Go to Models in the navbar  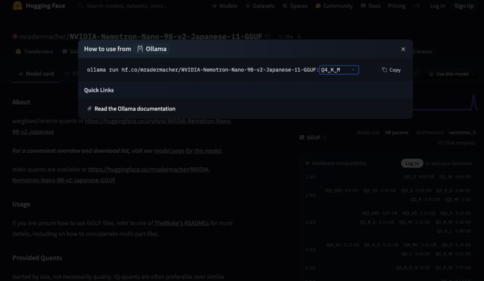tap(225, 6)
